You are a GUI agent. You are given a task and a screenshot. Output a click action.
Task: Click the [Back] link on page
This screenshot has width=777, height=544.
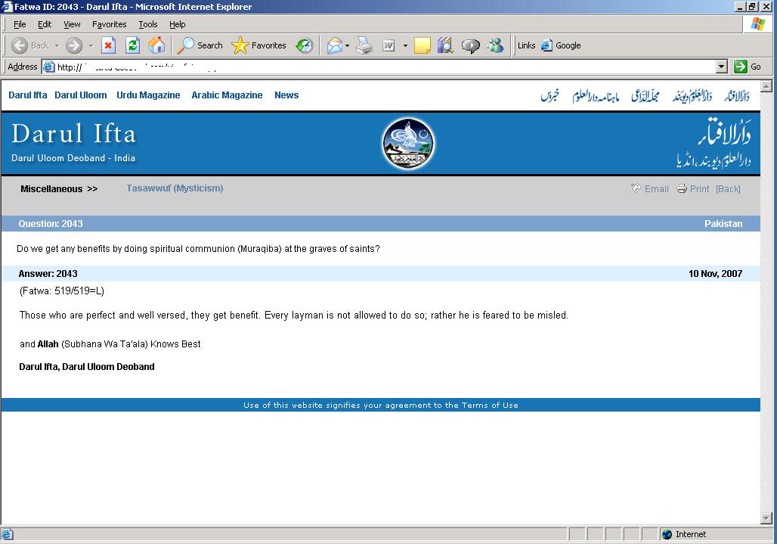728,189
